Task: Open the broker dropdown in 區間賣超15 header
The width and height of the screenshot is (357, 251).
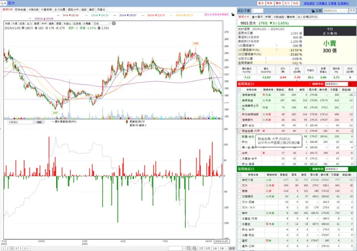Action: [x=346, y=169]
